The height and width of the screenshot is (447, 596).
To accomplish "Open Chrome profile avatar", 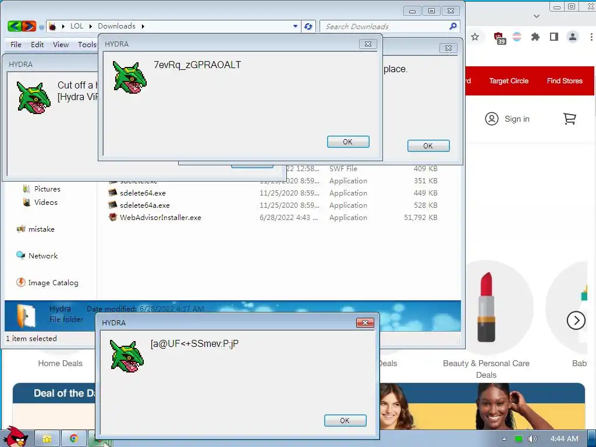I will click(x=573, y=37).
